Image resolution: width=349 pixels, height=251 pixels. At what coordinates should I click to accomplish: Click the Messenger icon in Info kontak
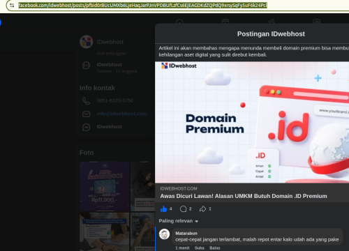tap(87, 127)
